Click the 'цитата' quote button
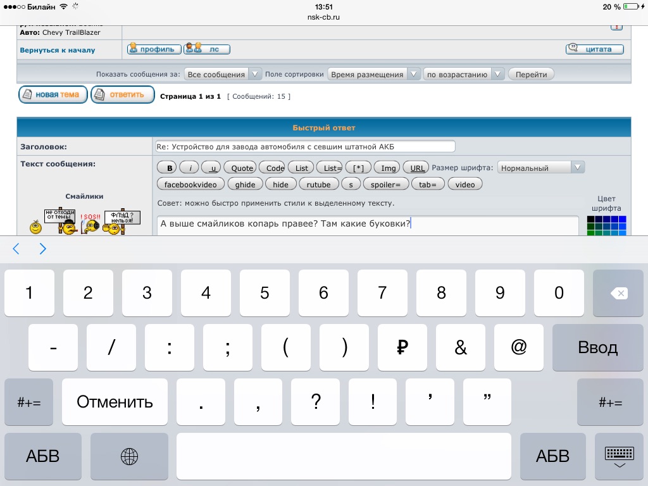 pos(594,49)
